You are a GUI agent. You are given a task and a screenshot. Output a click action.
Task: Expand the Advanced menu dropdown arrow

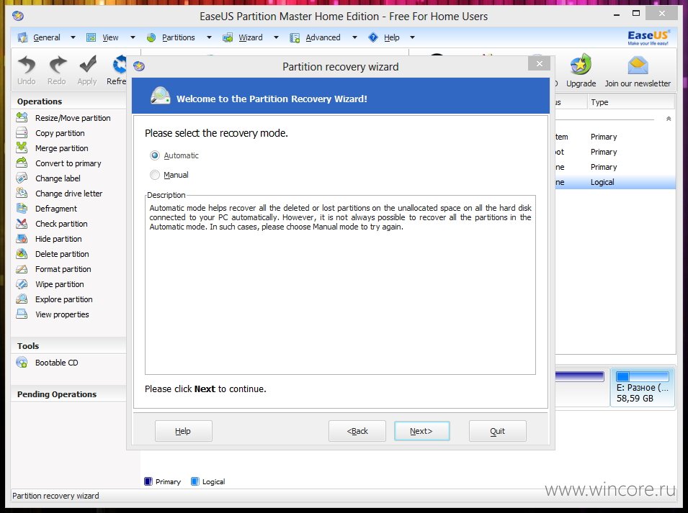coord(354,37)
